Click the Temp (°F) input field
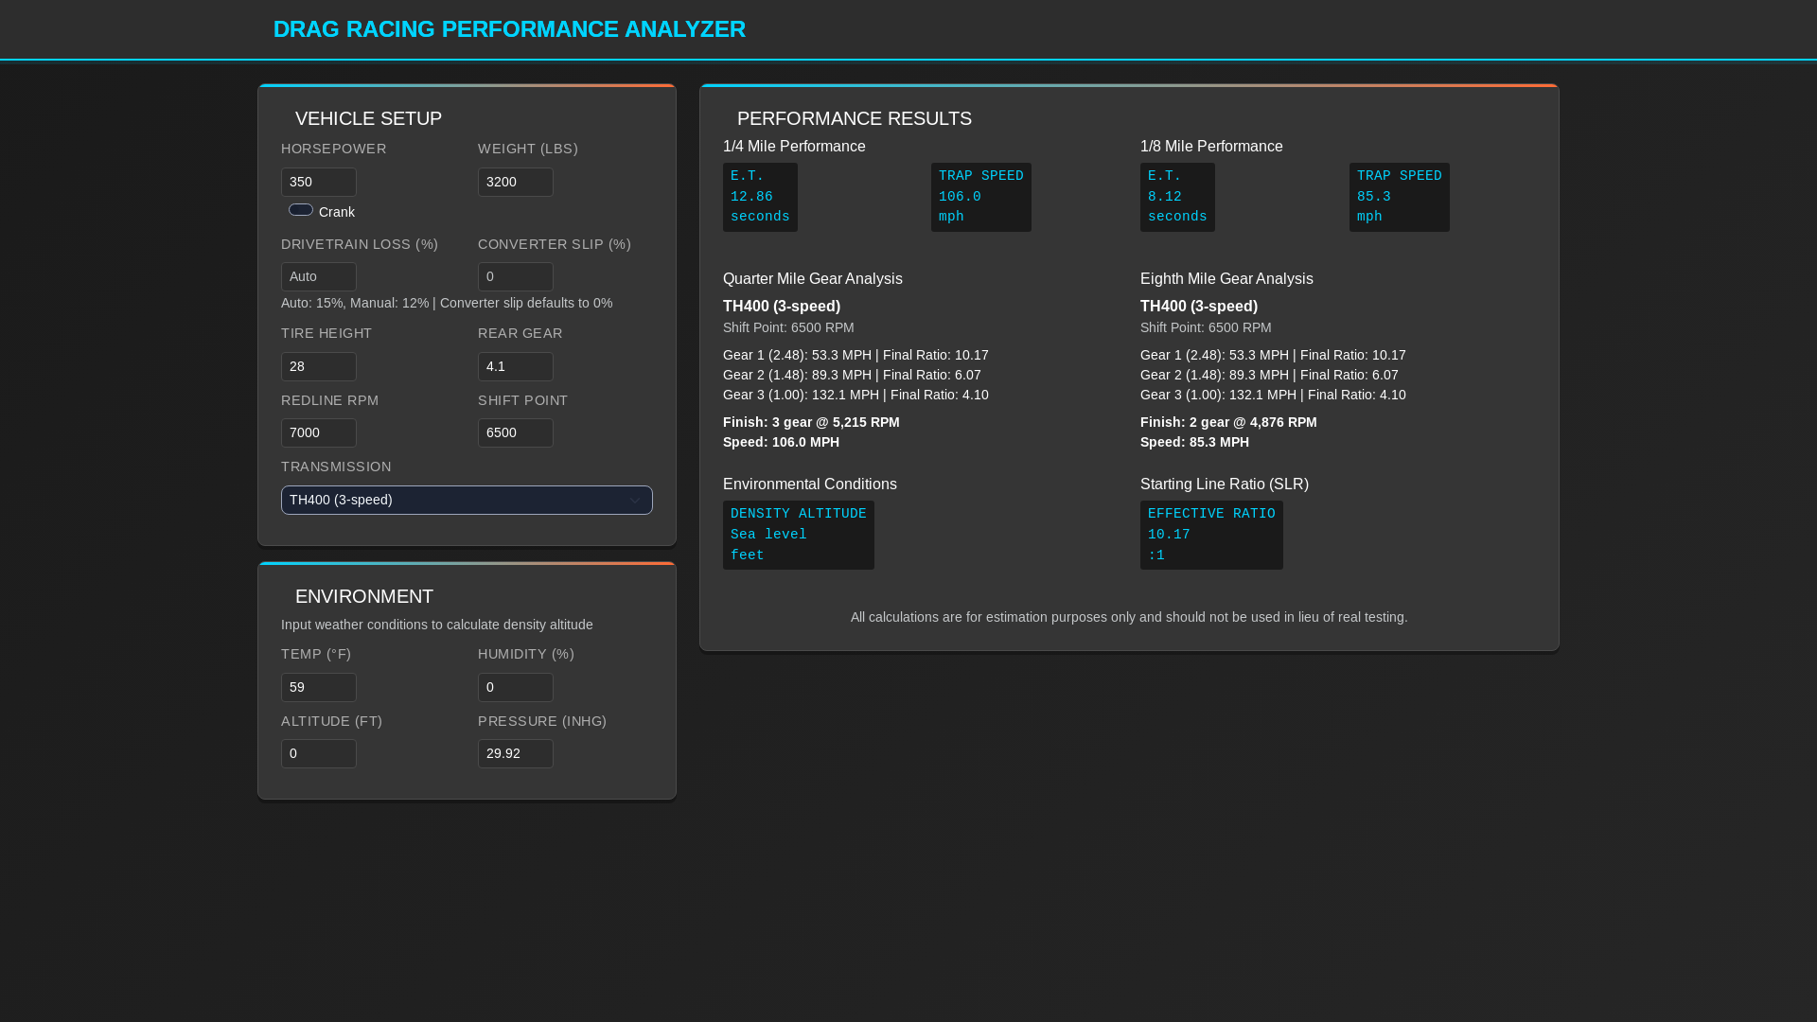Image resolution: width=1817 pixels, height=1022 pixels. coord(319,687)
